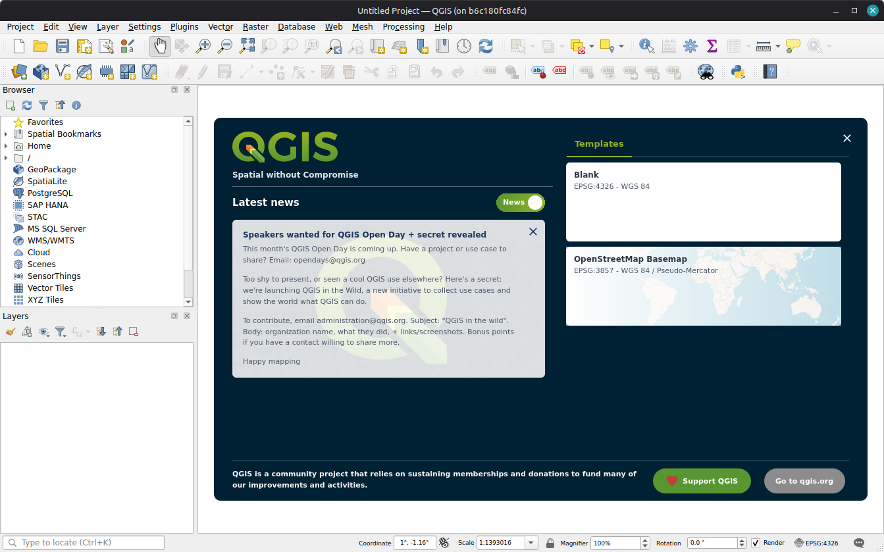The image size is (884, 552).
Task: Select the OpenStreetMap Basemap template
Action: pos(704,286)
